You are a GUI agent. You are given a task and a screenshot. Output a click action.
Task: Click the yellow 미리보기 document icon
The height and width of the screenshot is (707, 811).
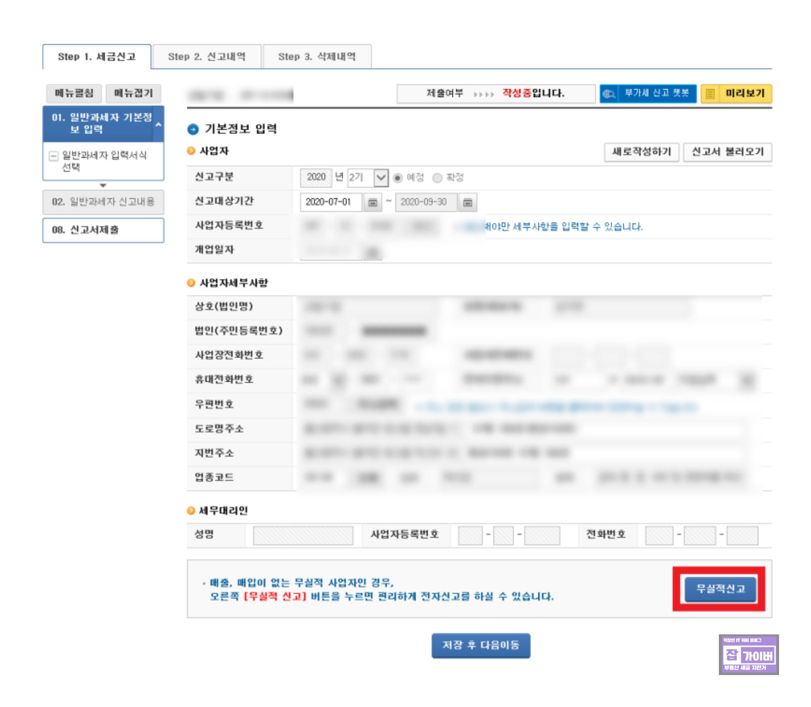[710, 94]
